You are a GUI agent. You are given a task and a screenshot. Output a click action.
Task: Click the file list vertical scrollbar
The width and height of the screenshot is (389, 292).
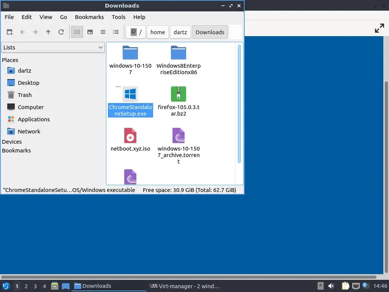click(239, 104)
